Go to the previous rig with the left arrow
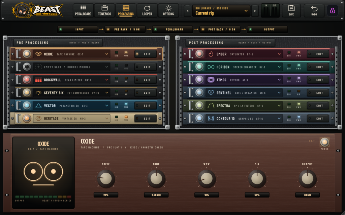This screenshot has height=215, width=345. point(187,11)
